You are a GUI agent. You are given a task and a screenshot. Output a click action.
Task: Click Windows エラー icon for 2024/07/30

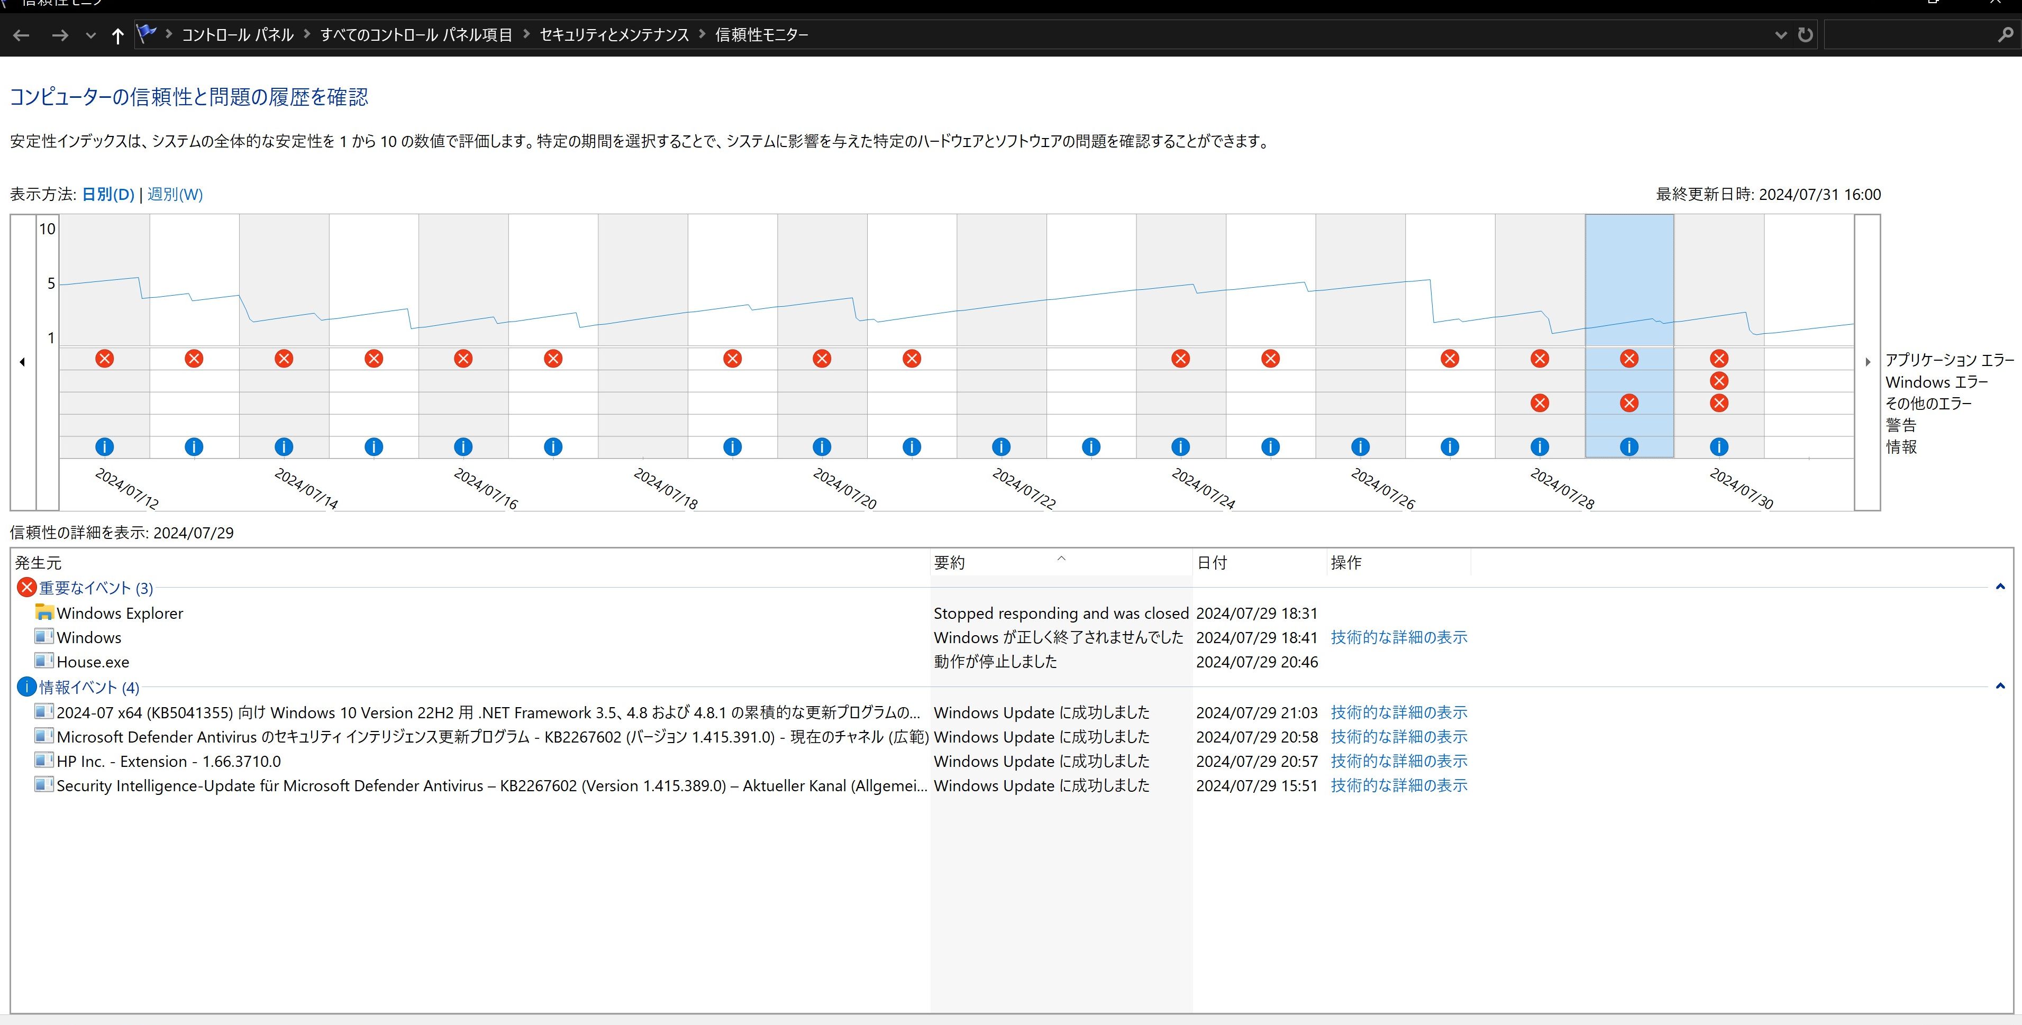pos(1719,381)
